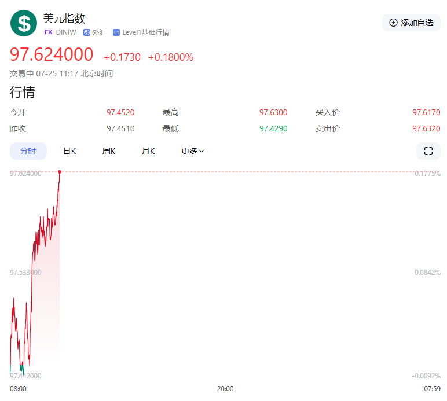Click the 最低 label
Image resolution: width=447 pixels, height=401 pixels.
coord(170,128)
